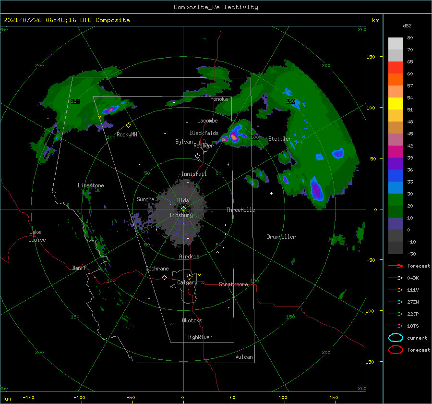Click the Stettler city label
This screenshot has height=404, width=432.
tap(280, 139)
